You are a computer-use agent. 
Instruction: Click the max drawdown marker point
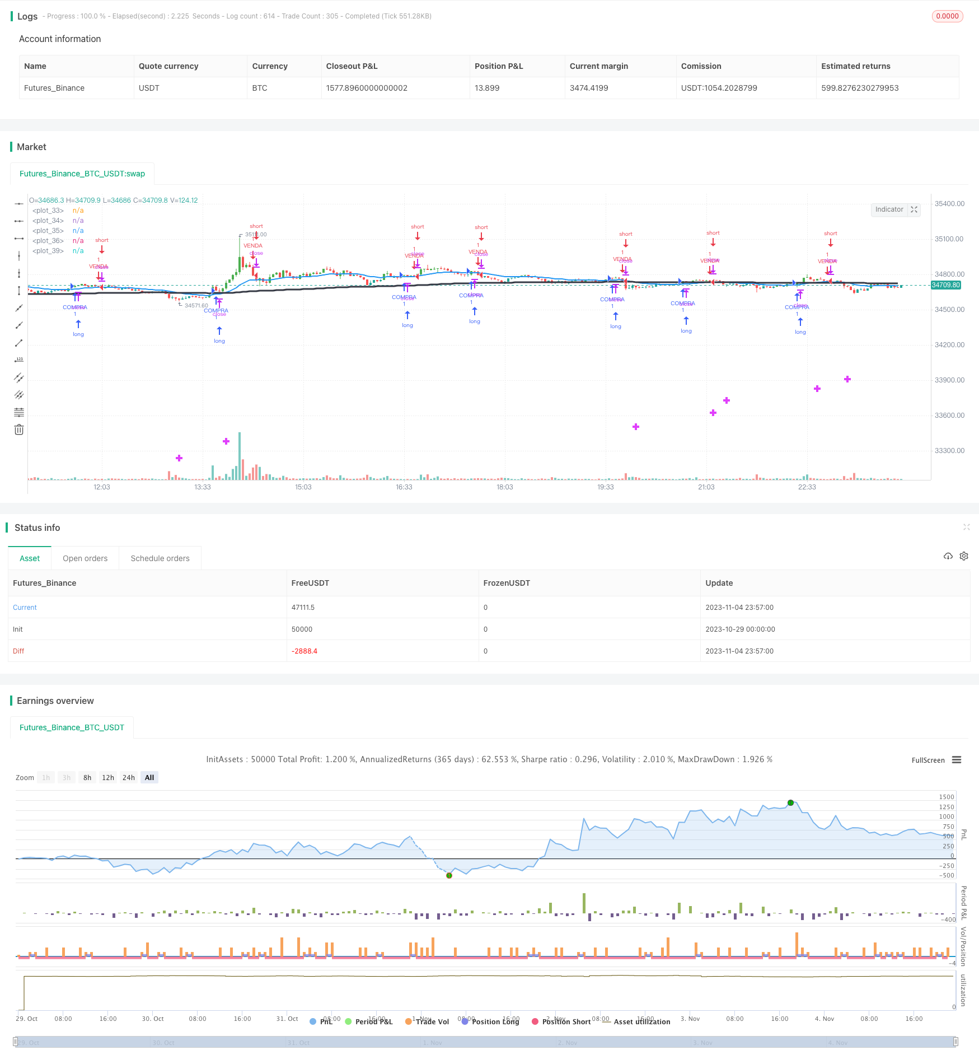pyautogui.click(x=449, y=875)
